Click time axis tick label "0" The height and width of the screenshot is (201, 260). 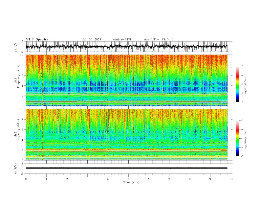26,179
